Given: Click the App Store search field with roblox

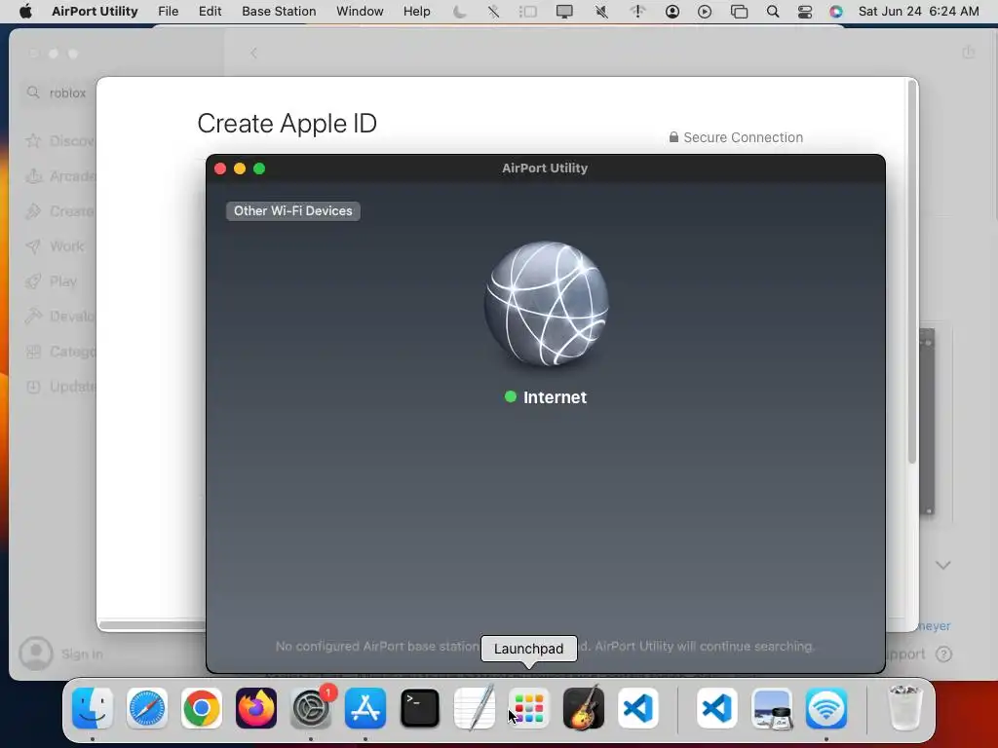Looking at the screenshot, I should pos(58,93).
